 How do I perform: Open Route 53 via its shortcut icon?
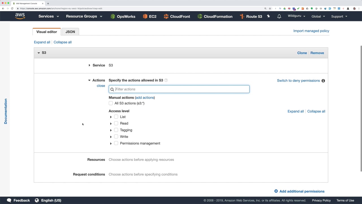pos(242,16)
